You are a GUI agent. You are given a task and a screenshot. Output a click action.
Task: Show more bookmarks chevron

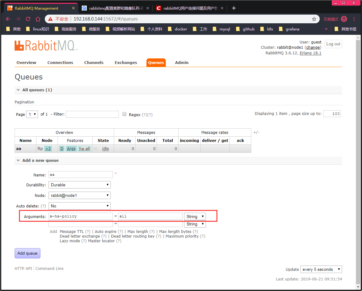[x=326, y=29]
